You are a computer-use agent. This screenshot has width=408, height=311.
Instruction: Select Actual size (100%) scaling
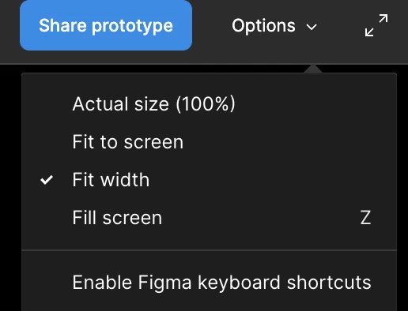[209, 103]
